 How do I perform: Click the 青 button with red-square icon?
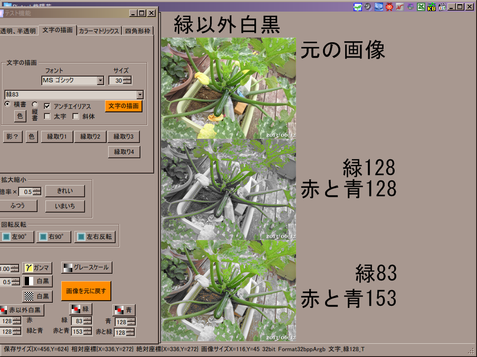[x=124, y=310]
